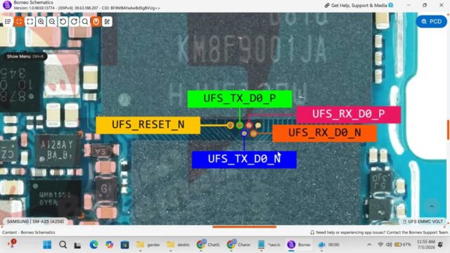The image size is (450, 253).
Task: Open Copilot from the taskbar
Action: pos(110,245)
